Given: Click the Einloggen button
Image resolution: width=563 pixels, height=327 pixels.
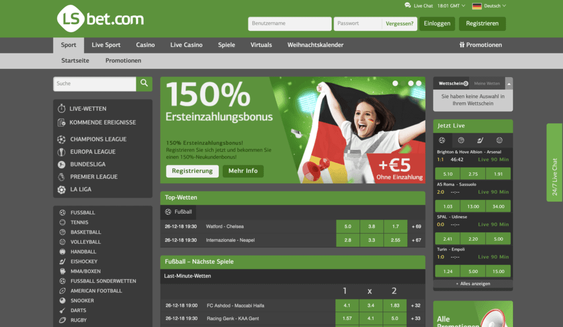Looking at the screenshot, I should coord(437,23).
